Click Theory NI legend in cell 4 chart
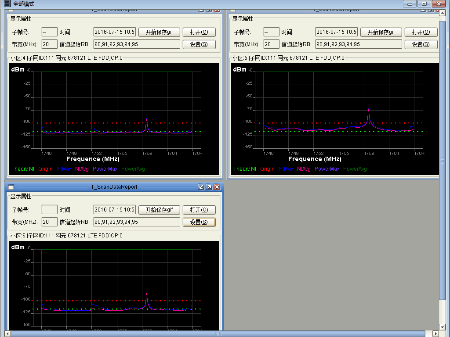Viewport: 450px width, 337px height. [x=23, y=169]
